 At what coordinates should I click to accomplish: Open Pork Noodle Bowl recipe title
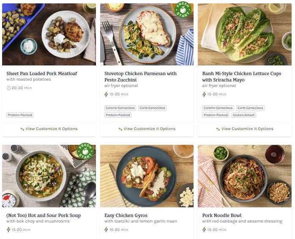point(222,215)
